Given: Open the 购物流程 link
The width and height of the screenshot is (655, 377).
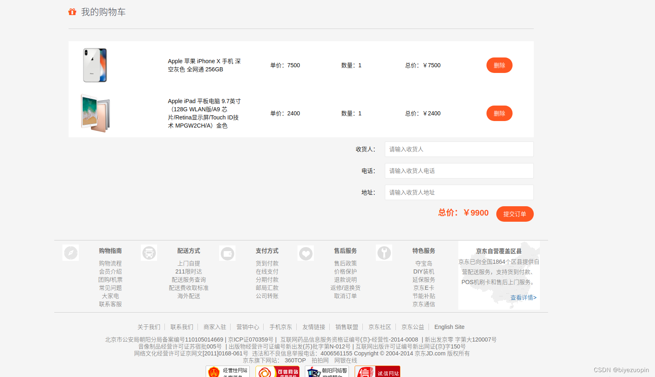Looking at the screenshot, I should (x=111, y=263).
